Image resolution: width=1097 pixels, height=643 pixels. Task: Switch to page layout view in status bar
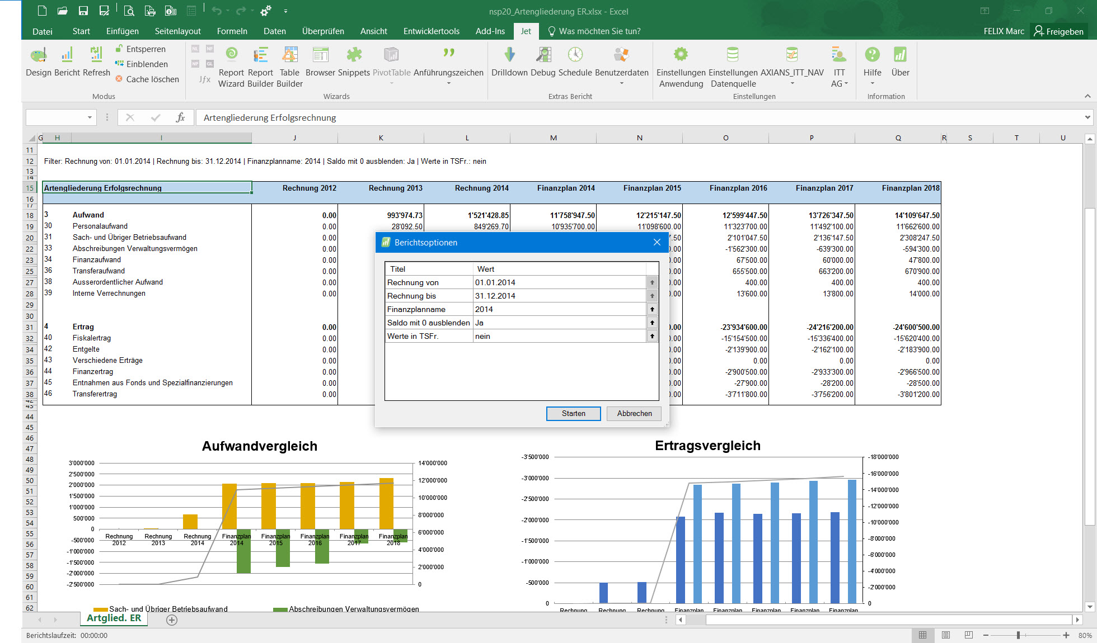point(946,635)
